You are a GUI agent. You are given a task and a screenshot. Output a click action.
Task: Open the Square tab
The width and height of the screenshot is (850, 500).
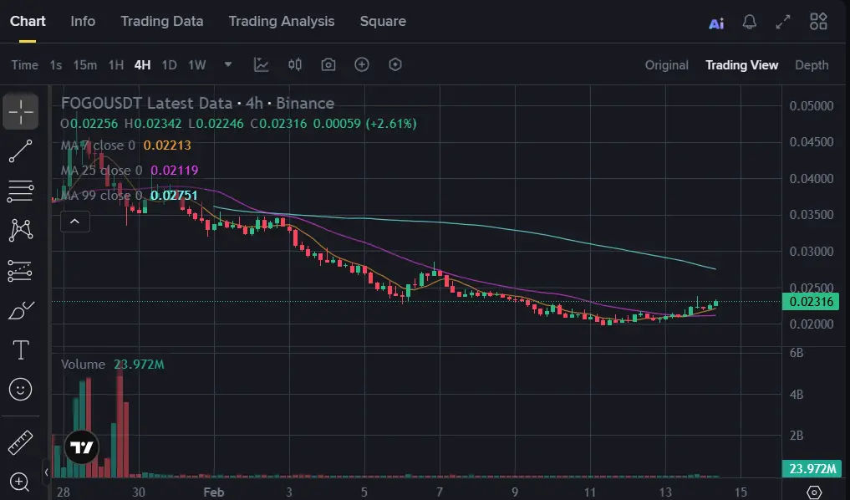click(x=383, y=21)
